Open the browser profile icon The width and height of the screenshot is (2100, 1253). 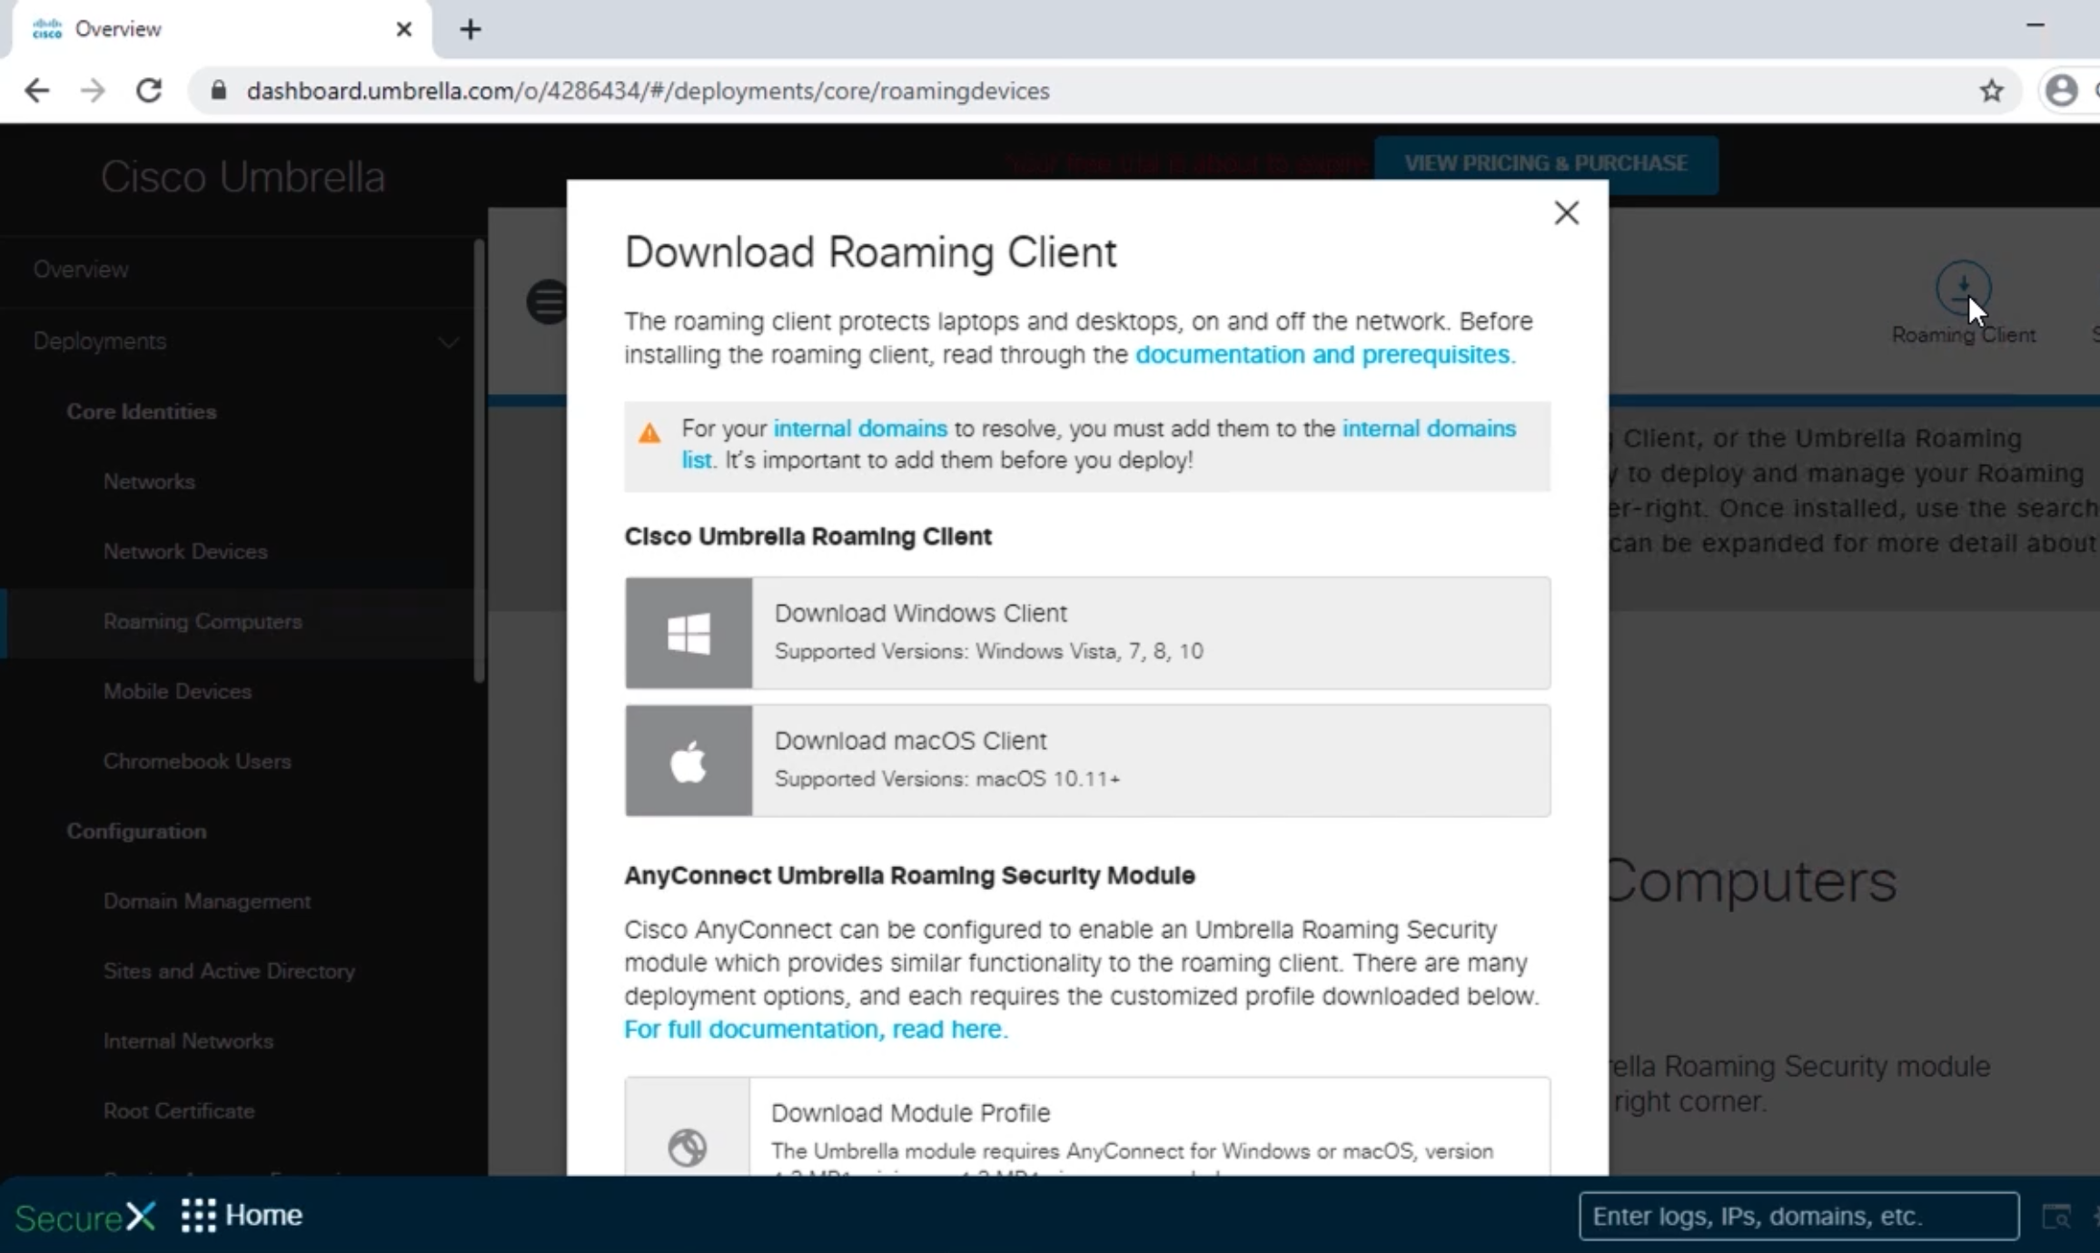[2061, 91]
